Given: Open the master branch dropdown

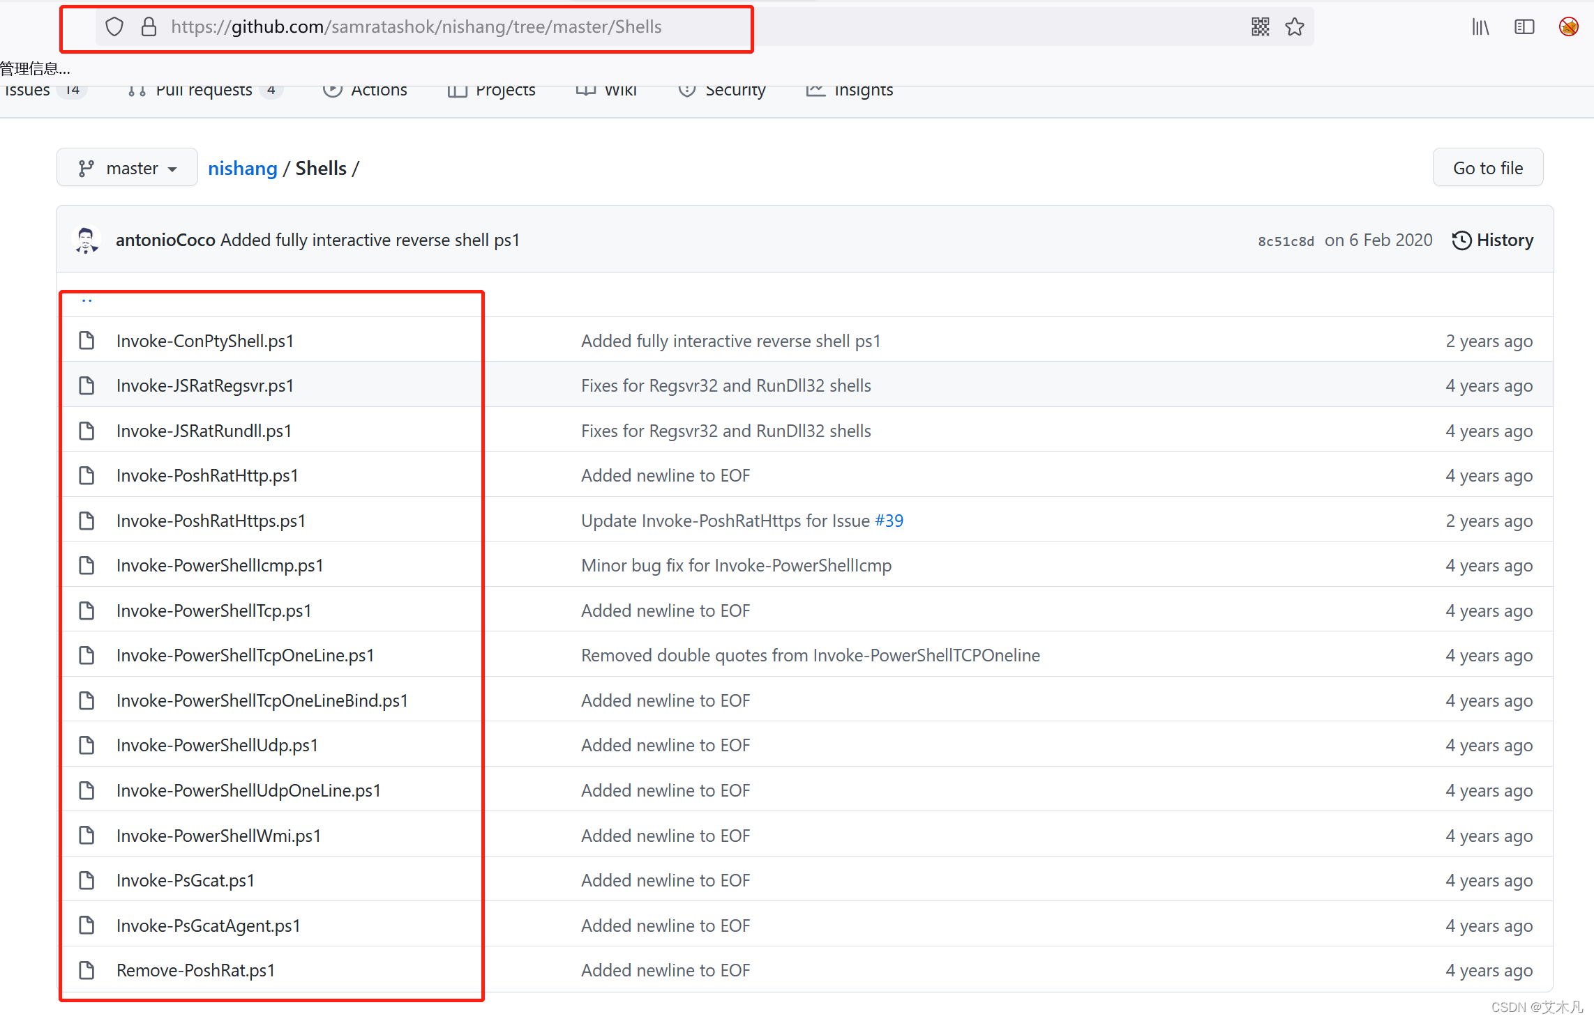Looking at the screenshot, I should (127, 168).
